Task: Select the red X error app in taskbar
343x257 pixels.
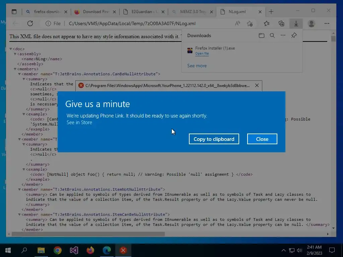Action: pos(123,250)
